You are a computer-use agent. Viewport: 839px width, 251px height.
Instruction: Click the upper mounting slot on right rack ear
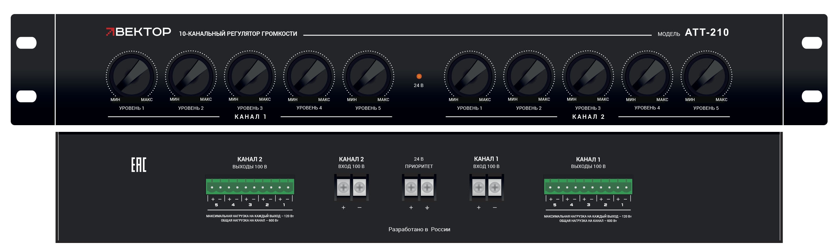click(x=812, y=43)
